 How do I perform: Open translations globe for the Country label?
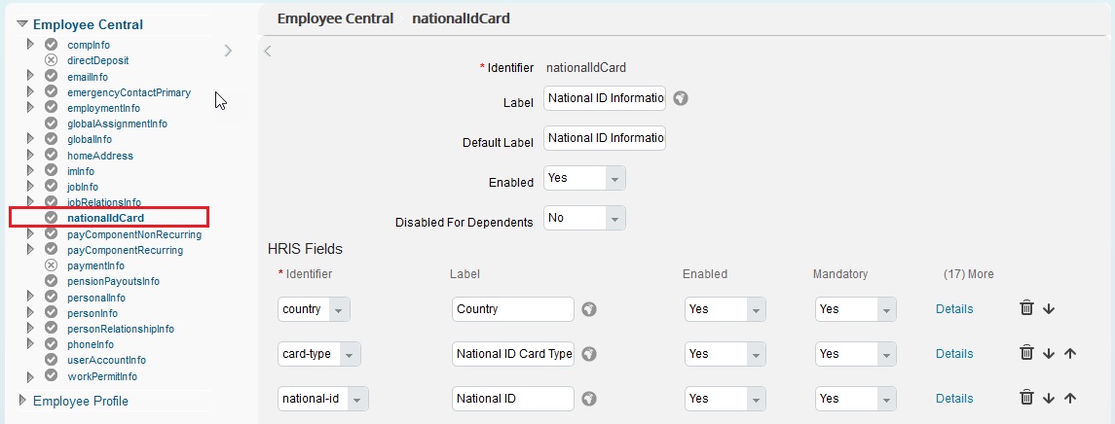click(x=589, y=309)
